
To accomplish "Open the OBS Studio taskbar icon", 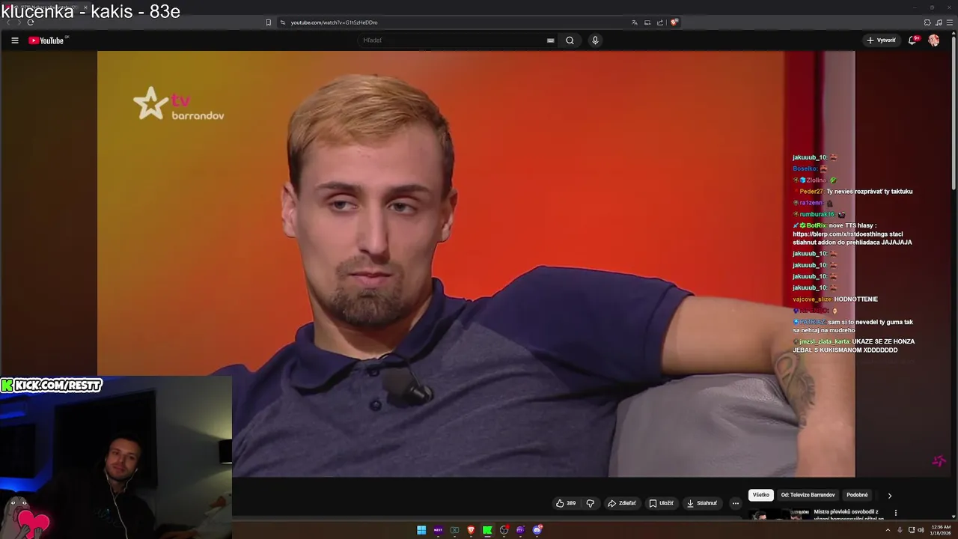I will coord(504,530).
